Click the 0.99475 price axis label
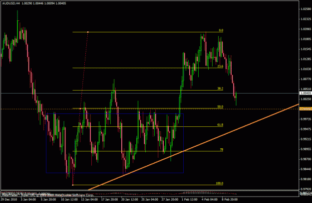The height and width of the screenshot is (203, 312). [306, 129]
